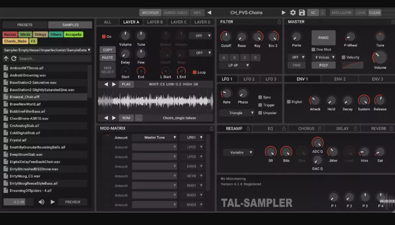Click the MIDI LEARN button

coord(341,13)
